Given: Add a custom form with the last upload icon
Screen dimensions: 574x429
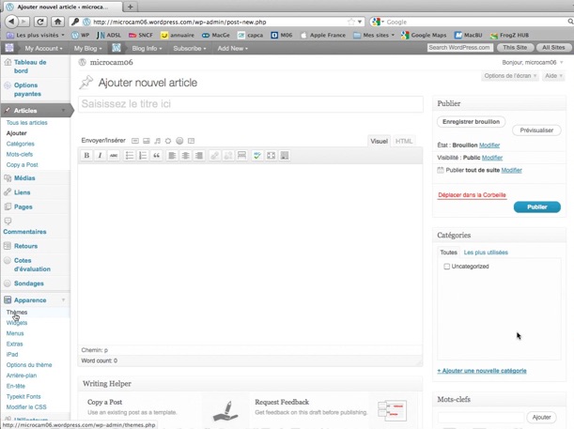Looking at the screenshot, I should coord(191,141).
